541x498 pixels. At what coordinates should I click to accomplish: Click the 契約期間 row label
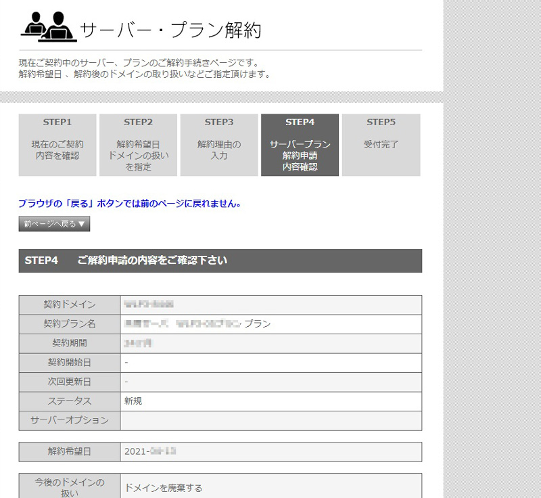point(70,343)
